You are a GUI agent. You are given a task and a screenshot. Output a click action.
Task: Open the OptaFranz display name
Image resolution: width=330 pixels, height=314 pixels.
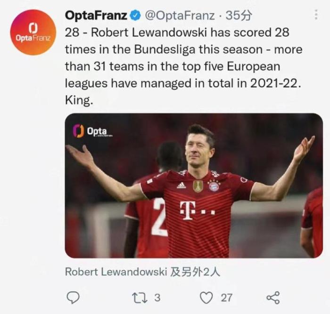pos(96,16)
